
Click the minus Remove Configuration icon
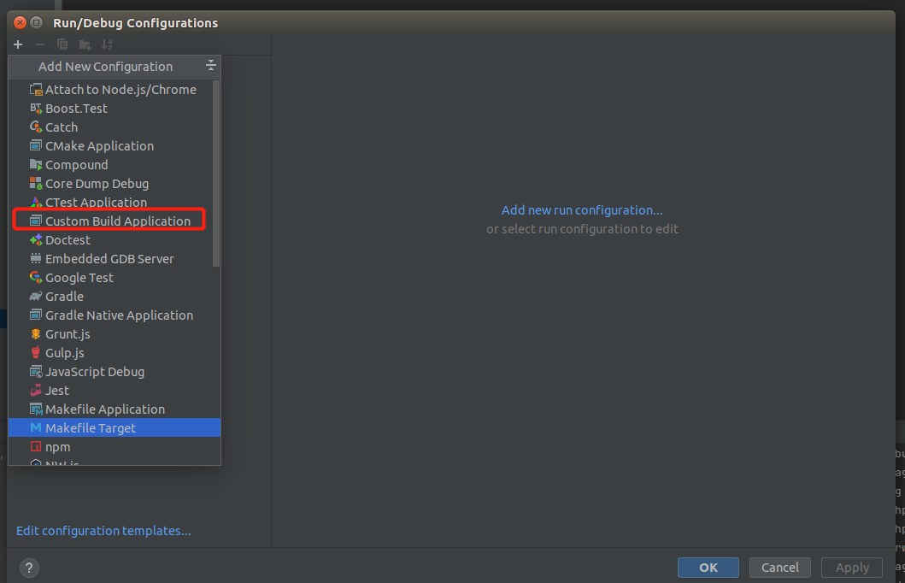(x=40, y=44)
